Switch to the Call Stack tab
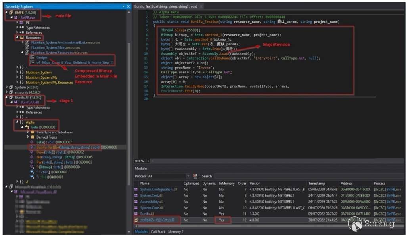 coord(159,232)
